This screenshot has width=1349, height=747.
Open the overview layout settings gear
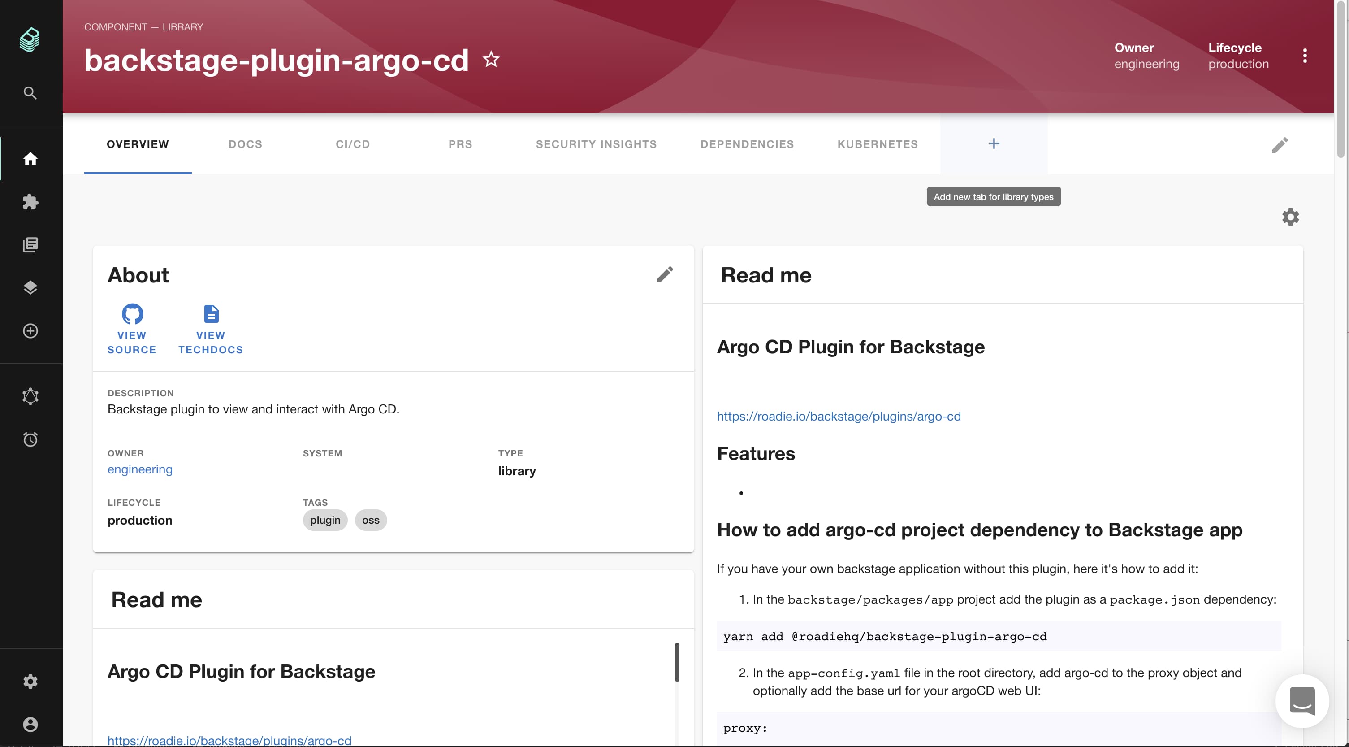(1290, 217)
